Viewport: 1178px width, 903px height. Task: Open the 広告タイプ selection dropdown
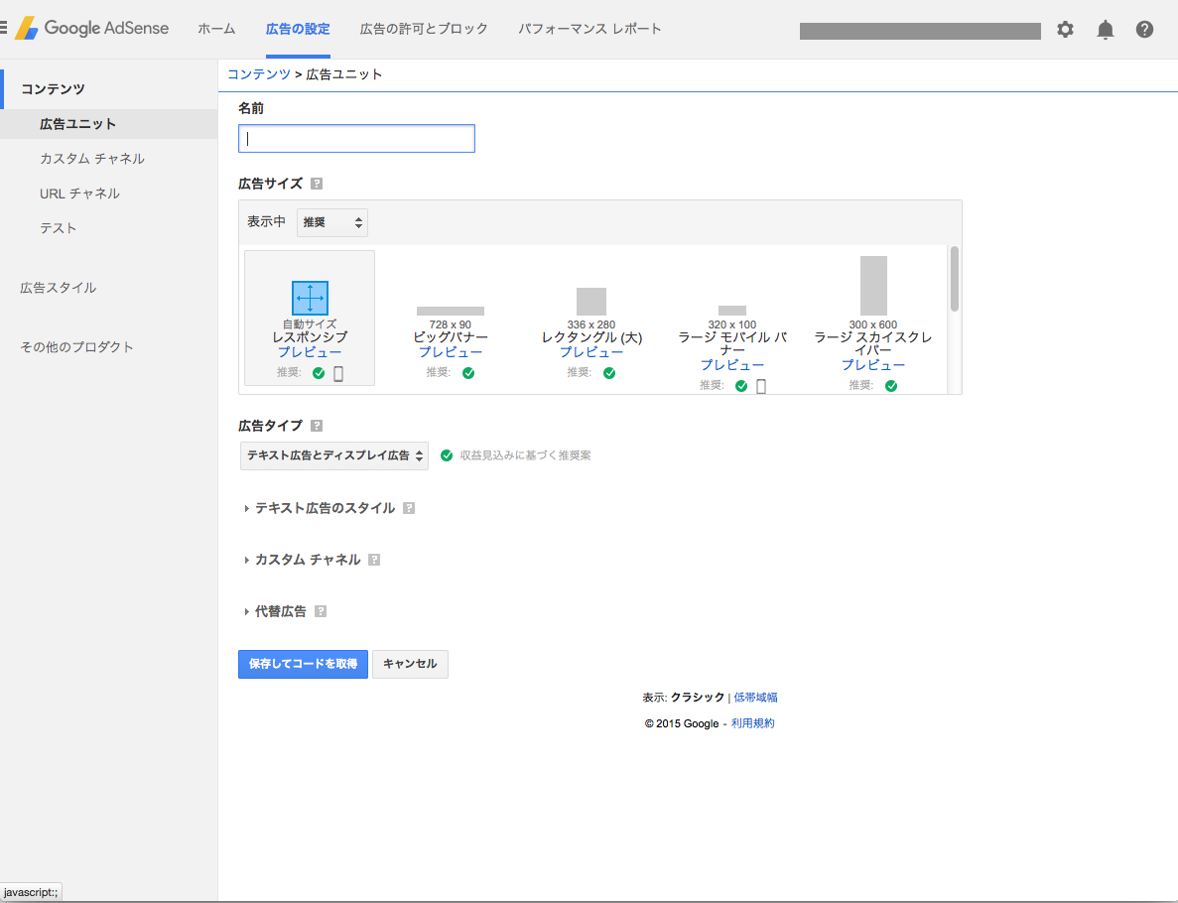pos(333,453)
